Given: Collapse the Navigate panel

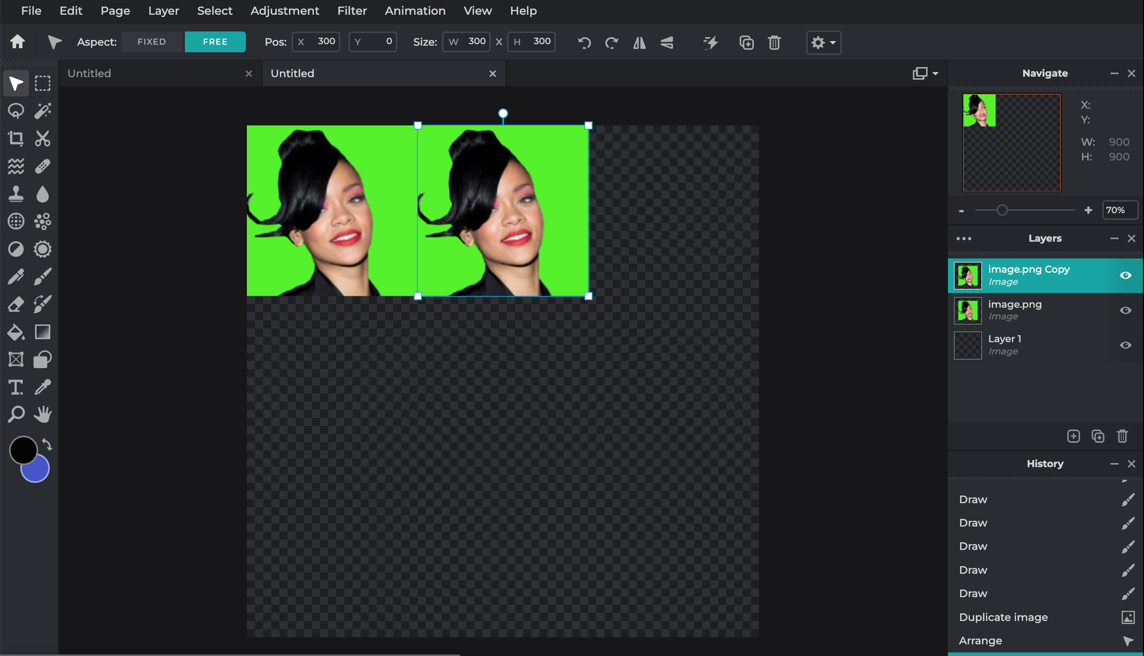Looking at the screenshot, I should pos(1115,74).
